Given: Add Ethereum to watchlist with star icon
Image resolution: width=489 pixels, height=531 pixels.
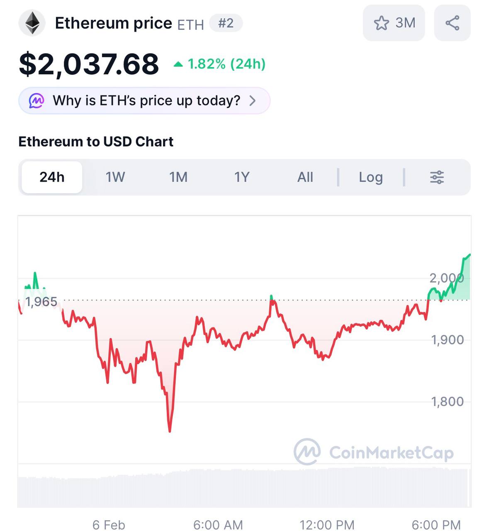Looking at the screenshot, I should tap(381, 23).
